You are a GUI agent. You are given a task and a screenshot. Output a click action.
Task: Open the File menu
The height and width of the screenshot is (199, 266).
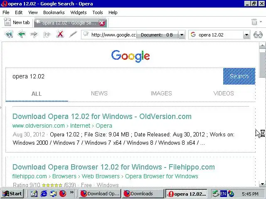coord(6,12)
